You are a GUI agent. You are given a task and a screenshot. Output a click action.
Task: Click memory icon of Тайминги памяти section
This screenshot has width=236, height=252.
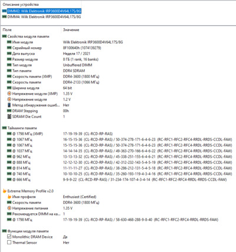pyautogui.click(x=4, y=128)
